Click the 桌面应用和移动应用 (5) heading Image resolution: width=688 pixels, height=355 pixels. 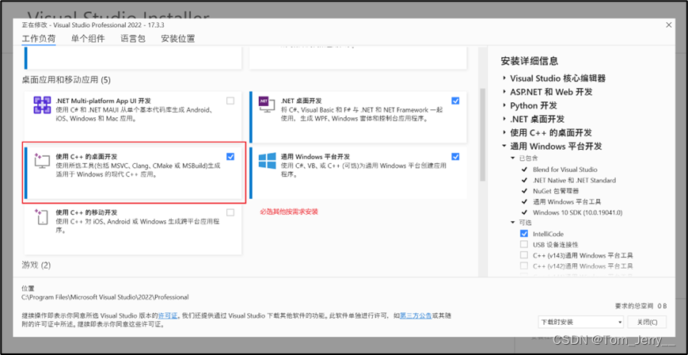(x=67, y=80)
